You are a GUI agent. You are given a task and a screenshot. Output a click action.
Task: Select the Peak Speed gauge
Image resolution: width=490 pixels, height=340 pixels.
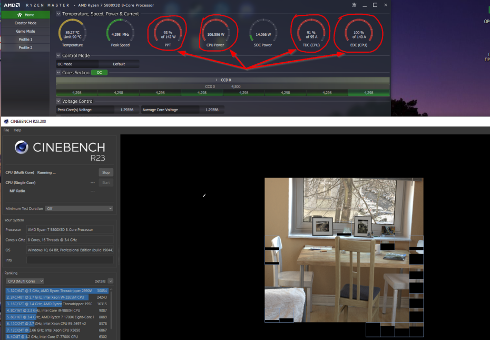point(120,33)
